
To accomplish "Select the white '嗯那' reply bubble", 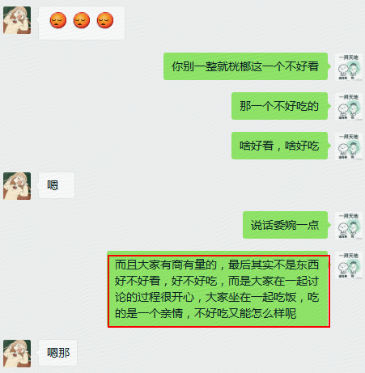I will tap(57, 353).
